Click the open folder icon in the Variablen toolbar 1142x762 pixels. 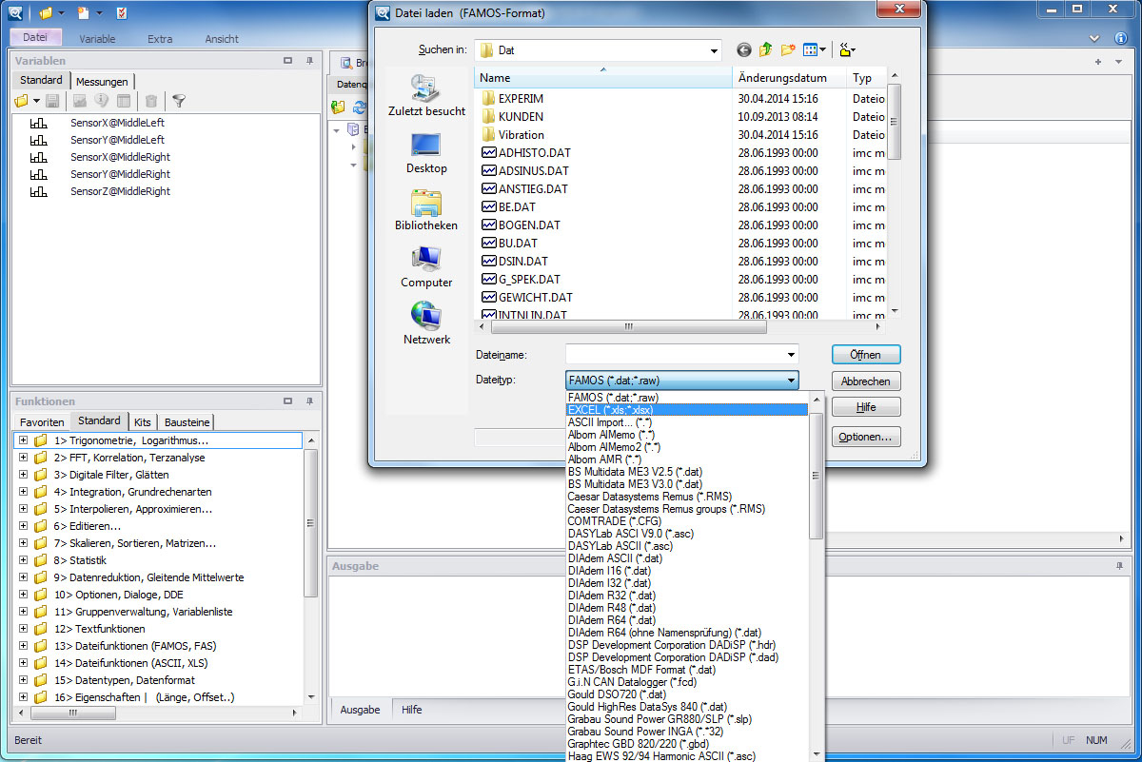point(22,101)
